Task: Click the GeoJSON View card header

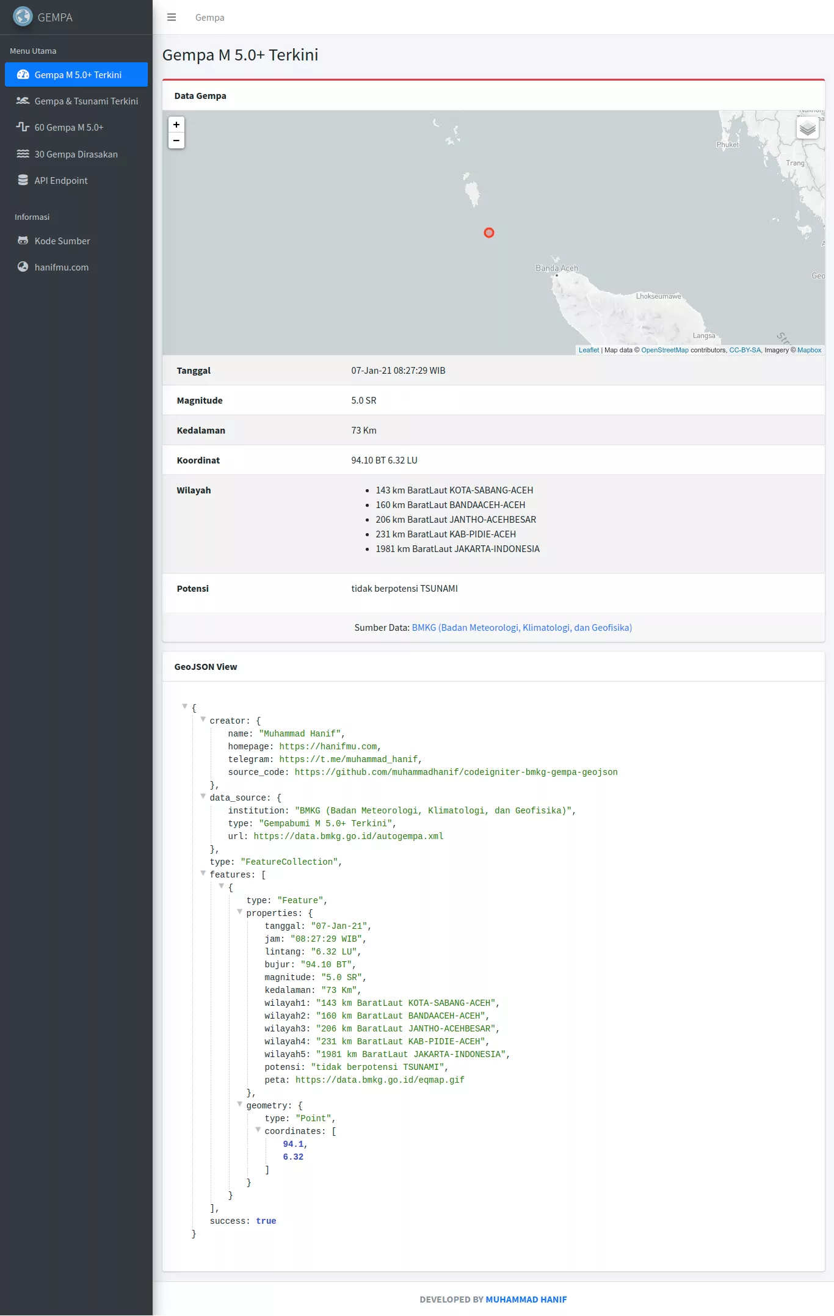Action: click(493, 666)
